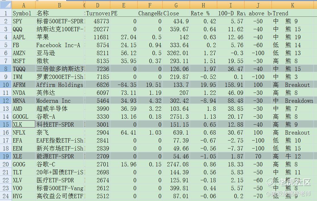Click the '英伟达' name cell
The height and width of the screenshot is (201, 317).
point(59,93)
